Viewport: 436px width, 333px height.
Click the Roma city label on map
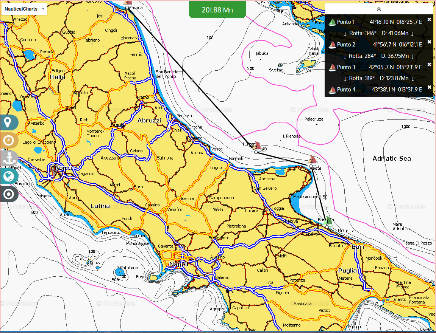pos(63,167)
